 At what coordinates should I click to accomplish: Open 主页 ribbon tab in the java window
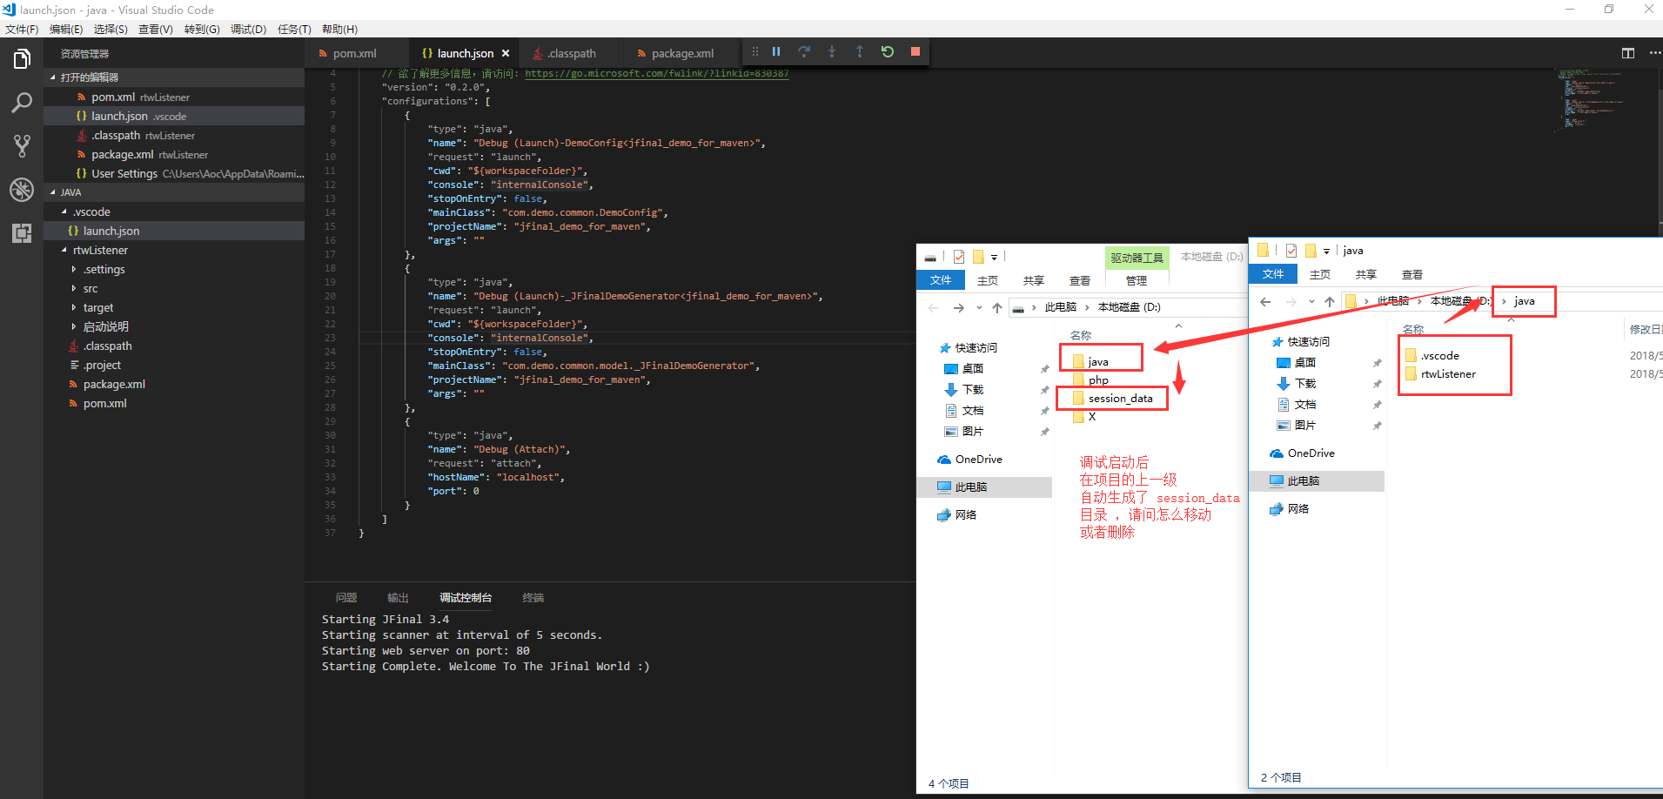(1319, 274)
